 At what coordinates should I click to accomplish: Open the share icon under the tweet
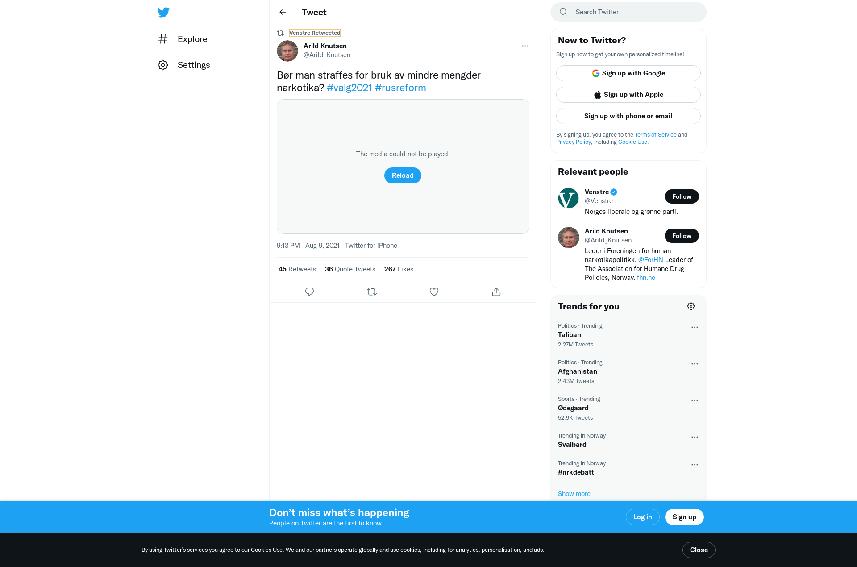[x=496, y=292]
